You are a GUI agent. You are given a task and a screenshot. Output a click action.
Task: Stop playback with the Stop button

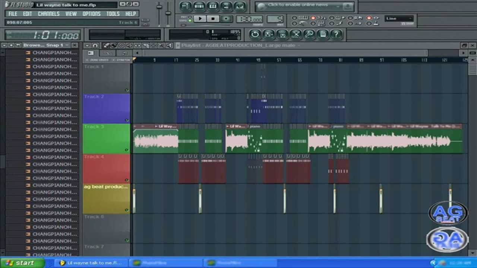213,19
